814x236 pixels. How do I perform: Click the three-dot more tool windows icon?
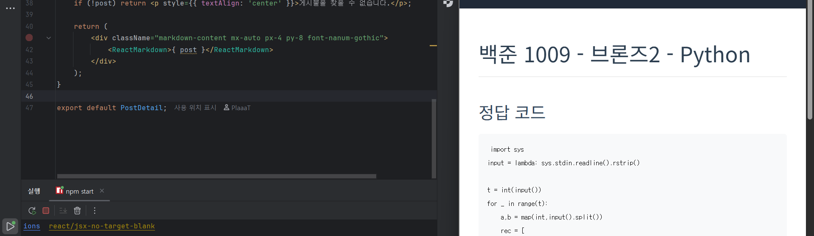coord(10,8)
